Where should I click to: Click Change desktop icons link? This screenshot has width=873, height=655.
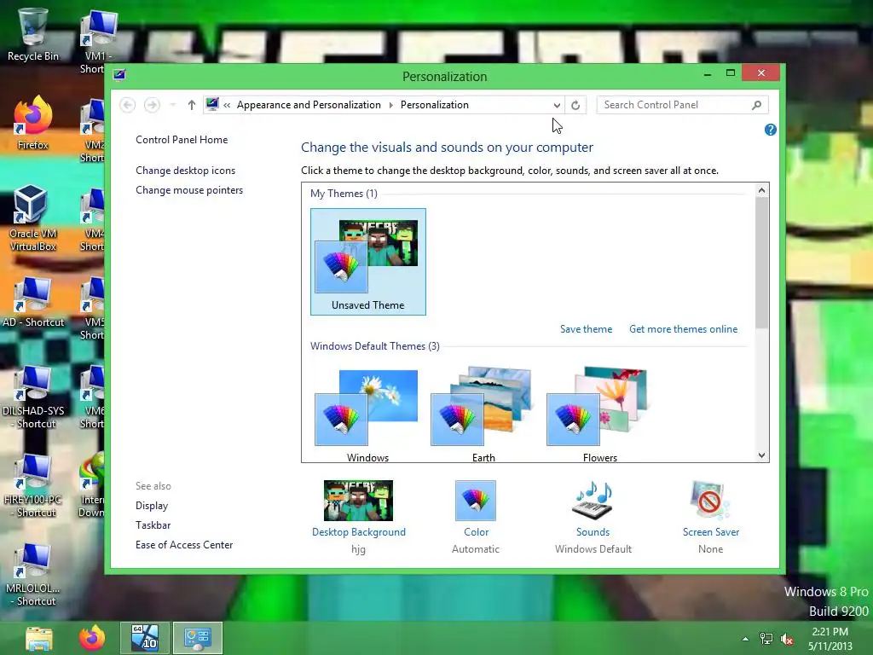pos(185,171)
